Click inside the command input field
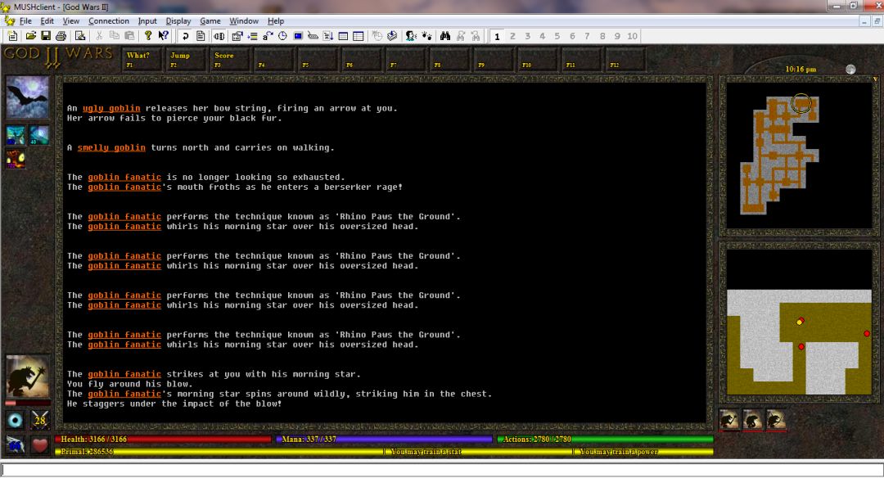 click(442, 470)
